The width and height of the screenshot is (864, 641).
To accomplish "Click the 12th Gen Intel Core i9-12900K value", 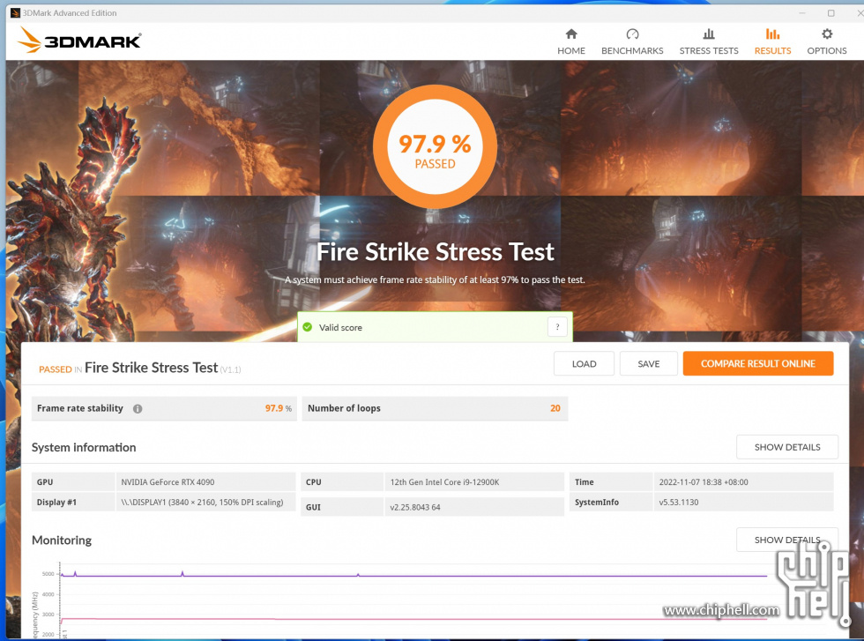I will 444,481.
